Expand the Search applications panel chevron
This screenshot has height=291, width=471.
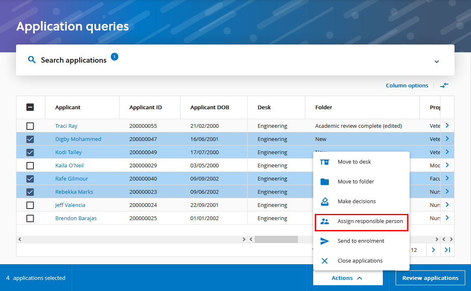437,61
